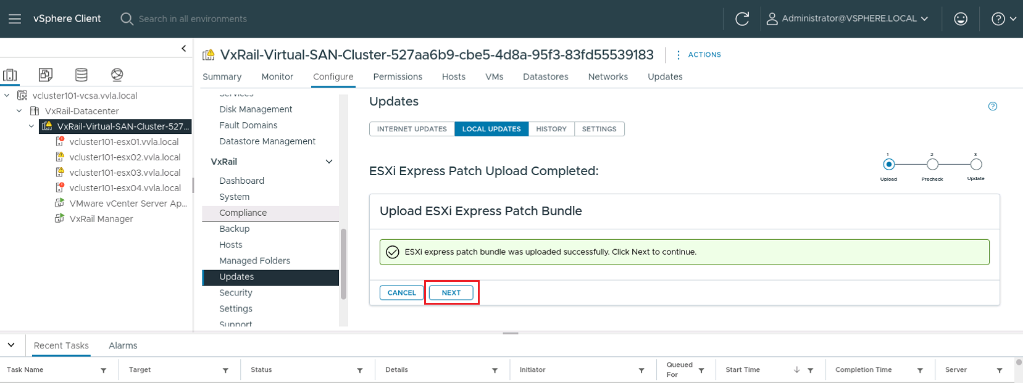Filter the Details column

click(x=495, y=371)
